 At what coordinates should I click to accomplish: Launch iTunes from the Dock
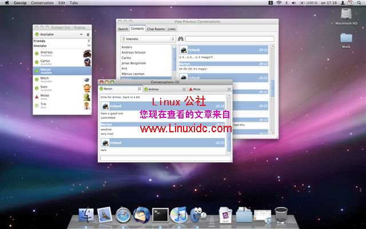(x=179, y=215)
